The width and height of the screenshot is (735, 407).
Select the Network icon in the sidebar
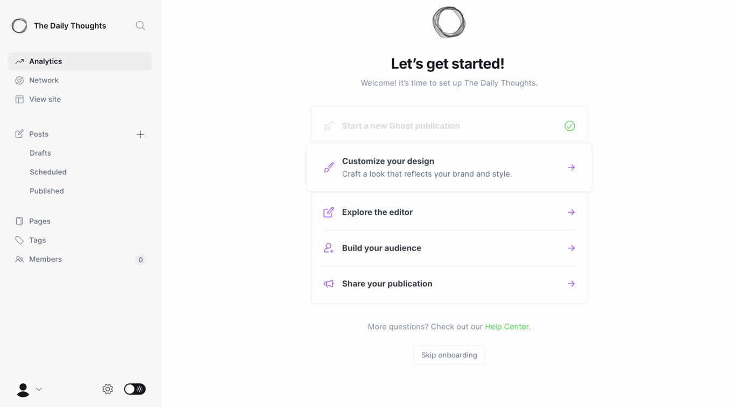click(19, 80)
